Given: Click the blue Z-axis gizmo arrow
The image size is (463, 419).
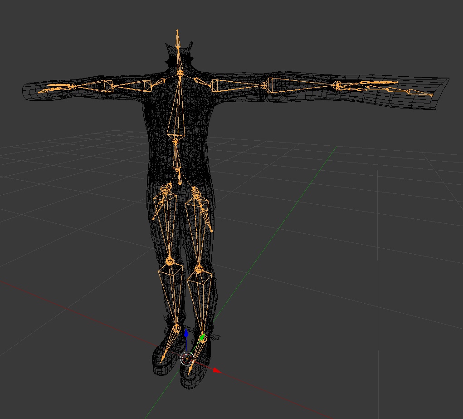Looking at the screenshot, I should (x=186, y=333).
